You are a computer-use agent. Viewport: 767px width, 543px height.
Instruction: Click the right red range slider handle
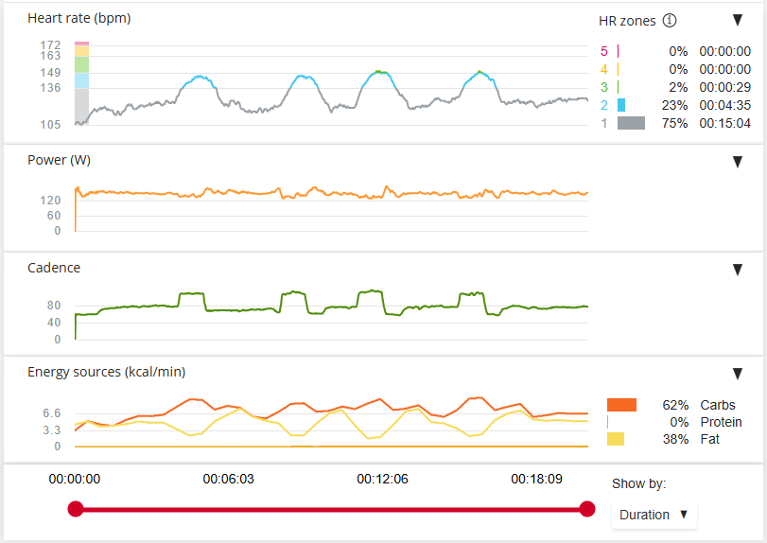(x=587, y=509)
